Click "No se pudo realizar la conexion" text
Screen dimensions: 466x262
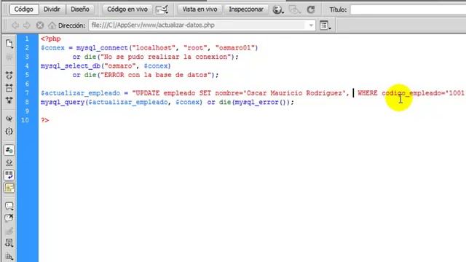tap(165, 57)
